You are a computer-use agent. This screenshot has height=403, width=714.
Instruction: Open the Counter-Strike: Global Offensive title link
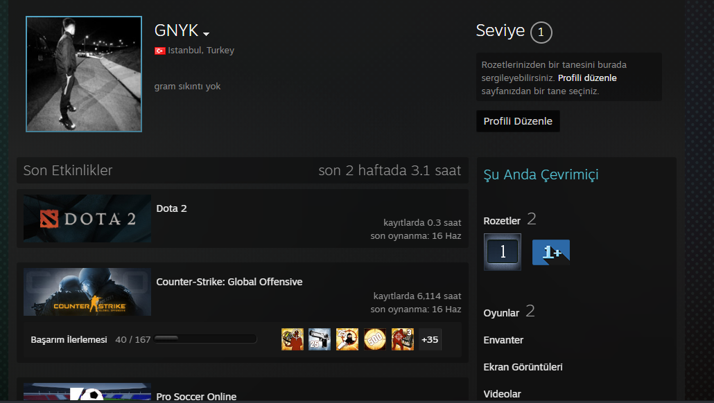tap(229, 282)
